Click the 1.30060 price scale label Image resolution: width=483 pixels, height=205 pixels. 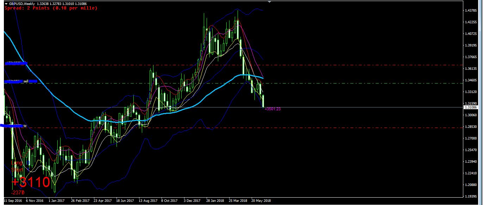point(471,115)
